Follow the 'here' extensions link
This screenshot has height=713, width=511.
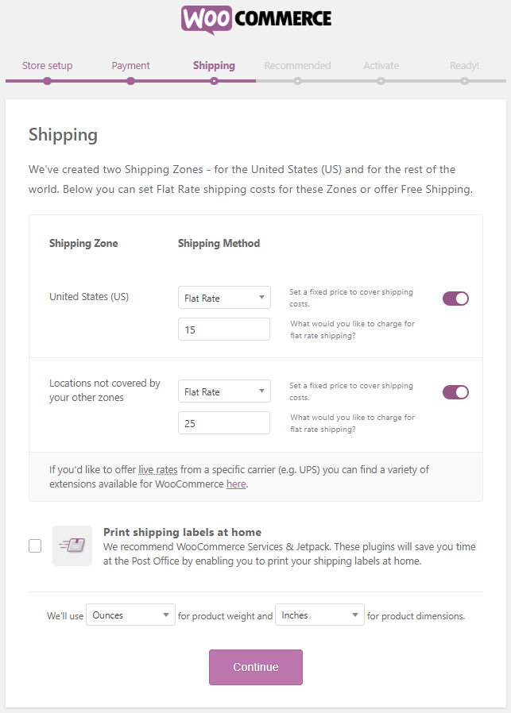[x=236, y=484]
